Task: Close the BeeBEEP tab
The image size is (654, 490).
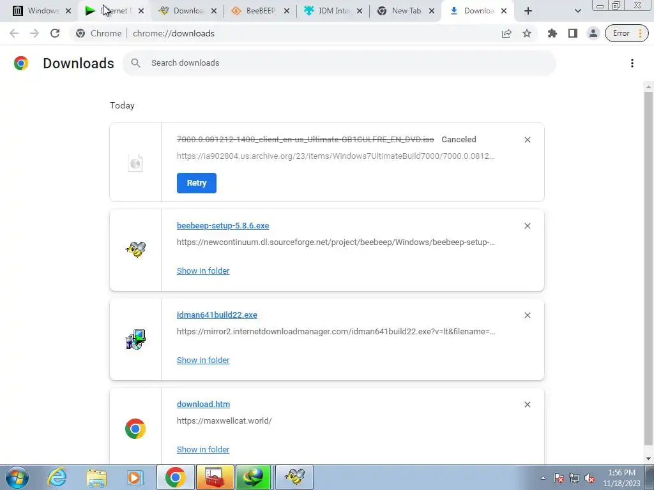Action: coord(287,11)
